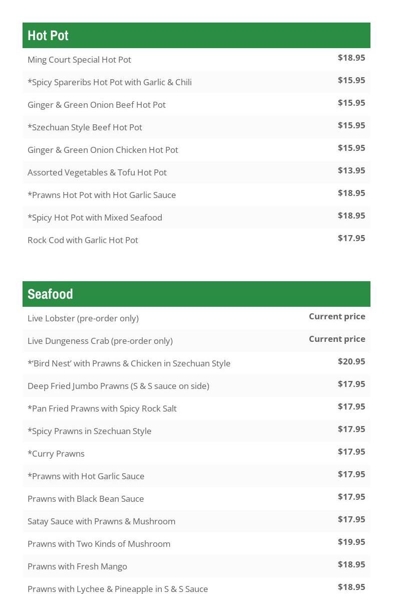The image size is (393, 594).
Task: Click the $13.95 Assorted Vegetables & Tofu price
Action: 351,170
